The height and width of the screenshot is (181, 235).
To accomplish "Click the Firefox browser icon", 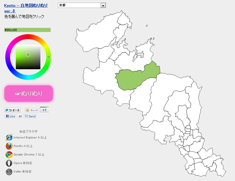I will (x=9, y=146).
